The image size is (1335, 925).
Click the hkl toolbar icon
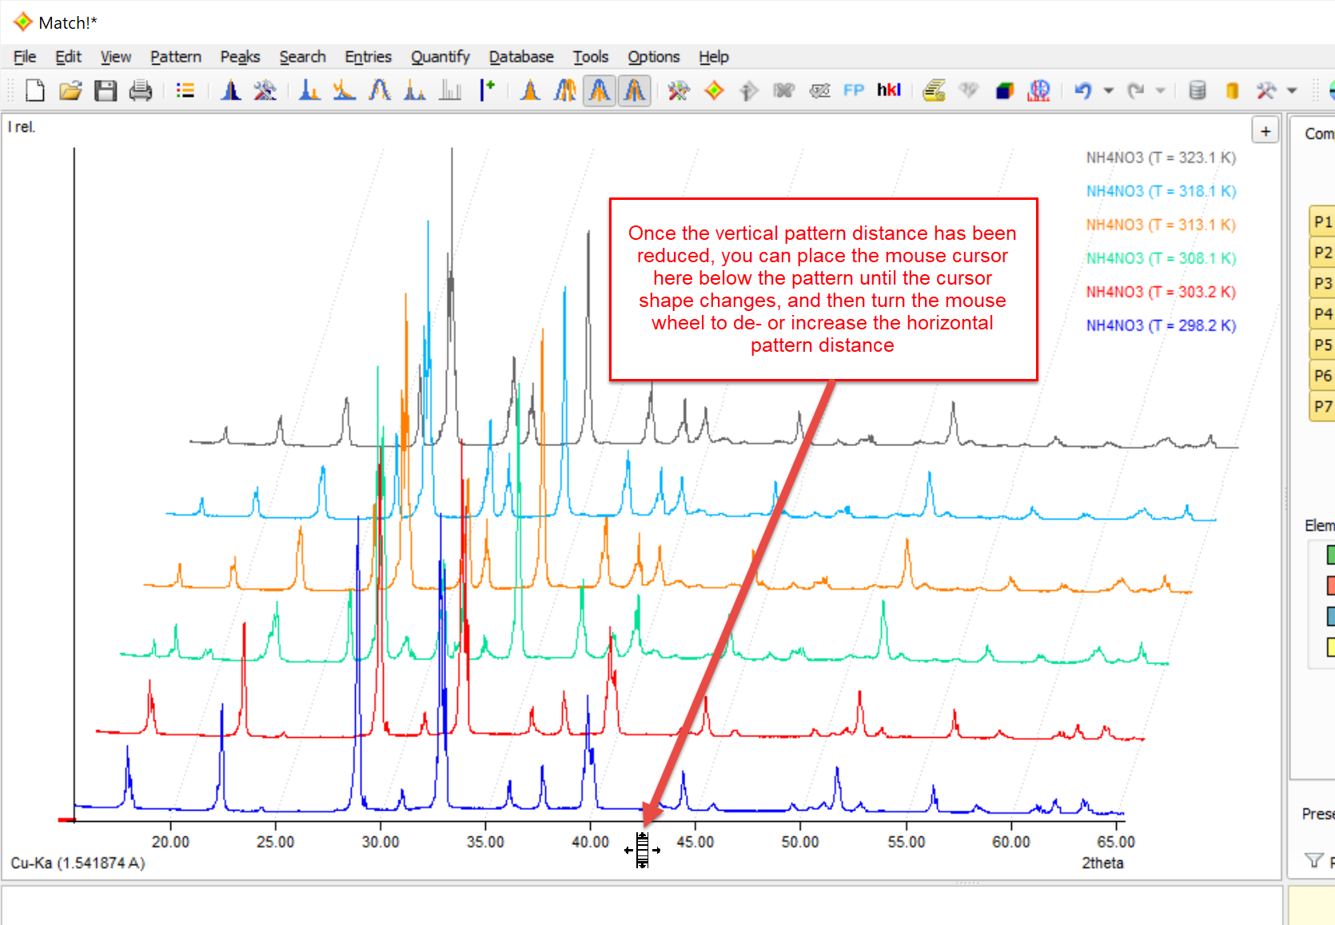(889, 90)
